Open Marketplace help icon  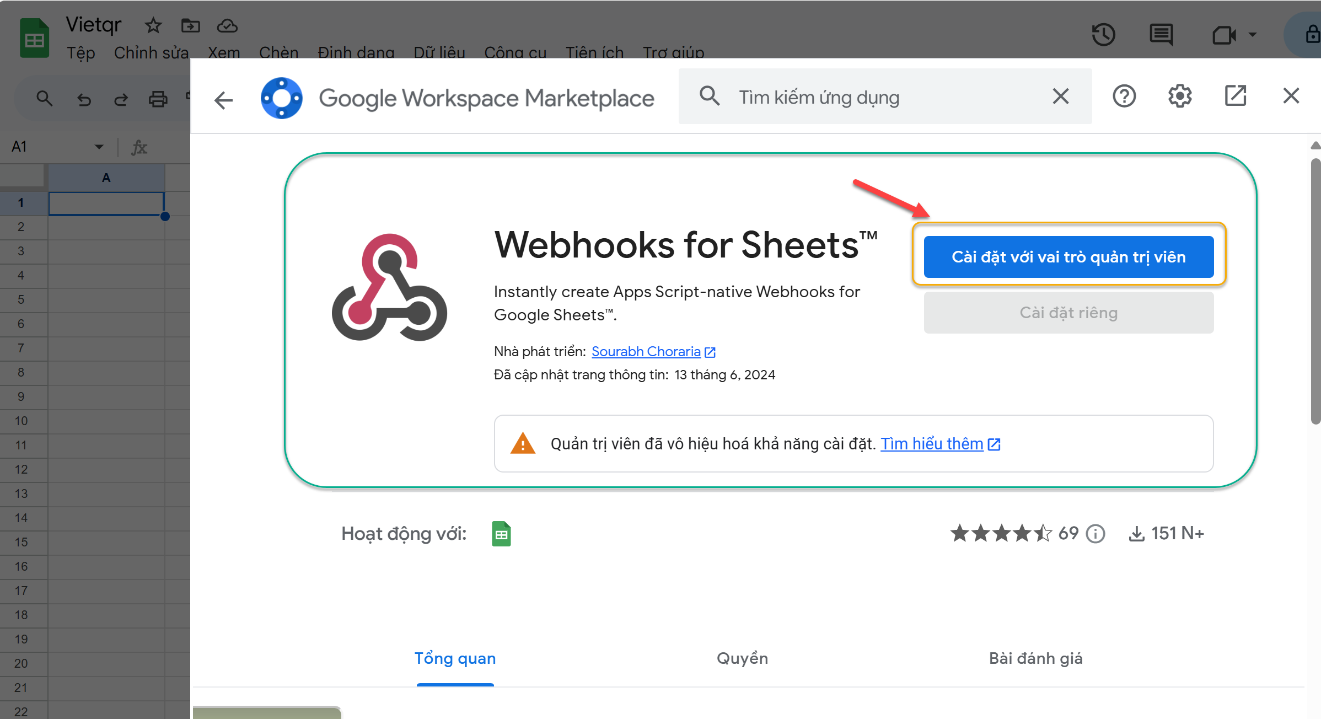coord(1124,96)
